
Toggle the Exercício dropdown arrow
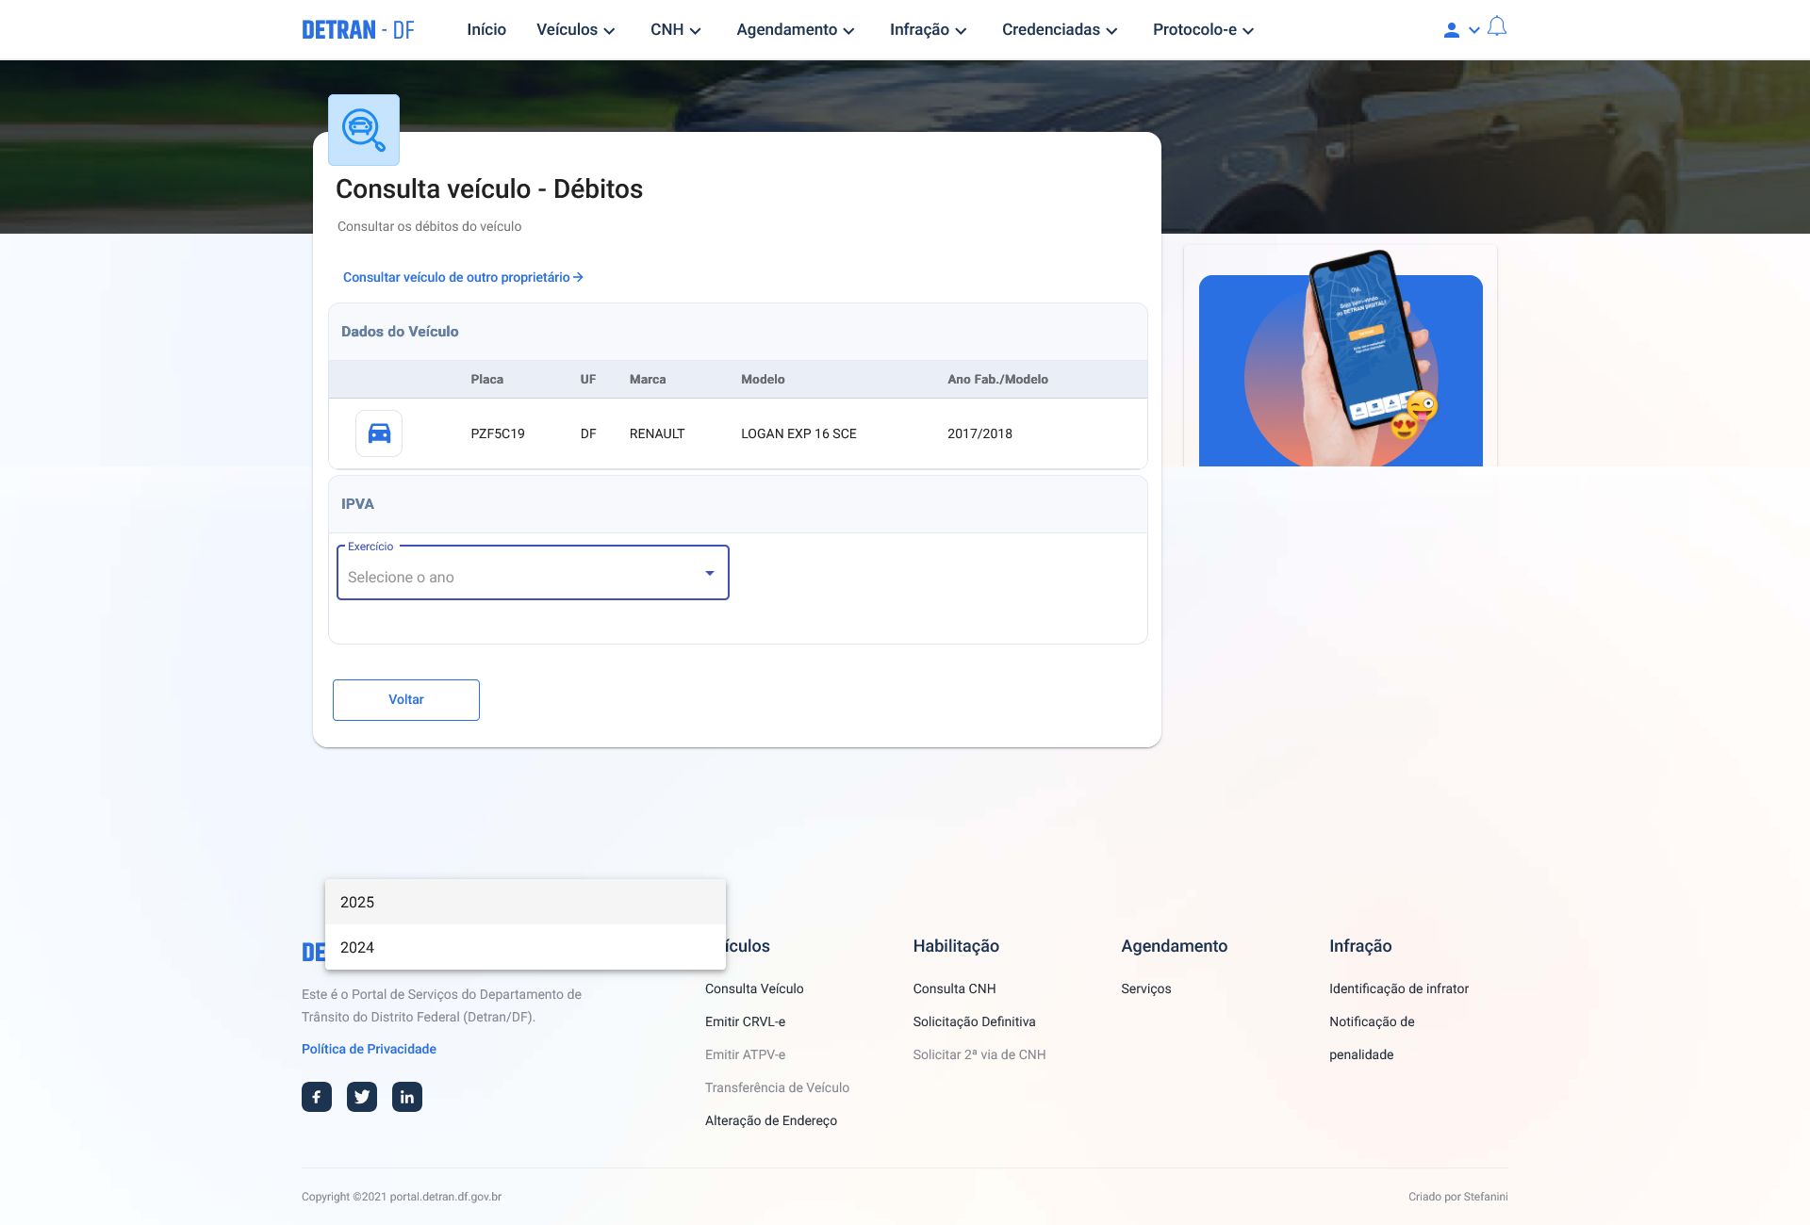(710, 573)
